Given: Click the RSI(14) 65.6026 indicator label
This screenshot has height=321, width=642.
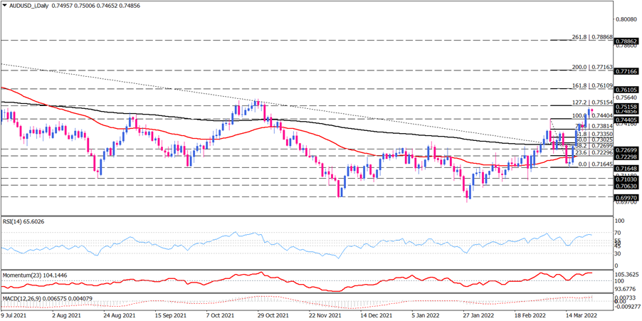Looking at the screenshot, I should tap(23, 221).
